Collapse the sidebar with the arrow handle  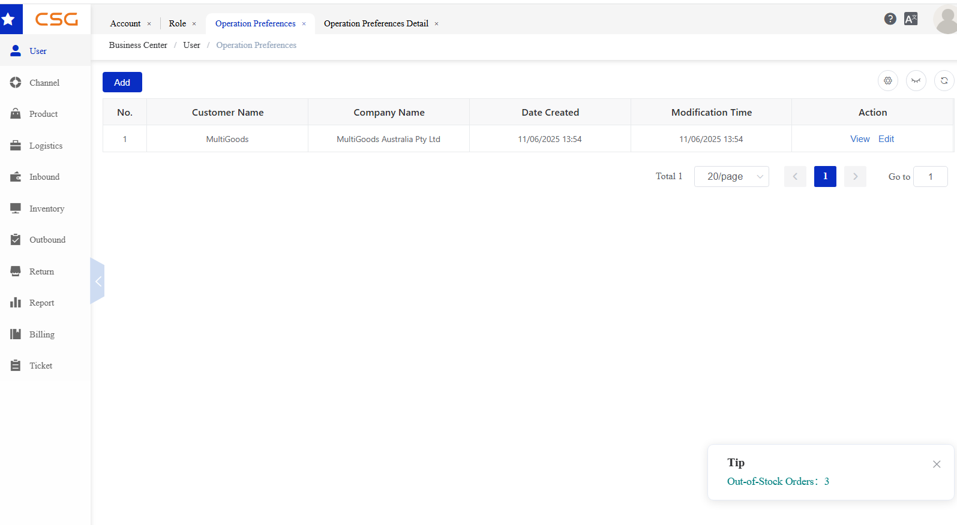tap(98, 281)
